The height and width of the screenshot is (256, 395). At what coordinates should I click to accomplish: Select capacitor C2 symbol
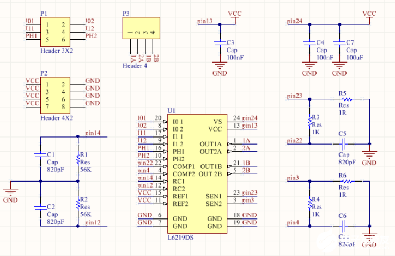40,208
